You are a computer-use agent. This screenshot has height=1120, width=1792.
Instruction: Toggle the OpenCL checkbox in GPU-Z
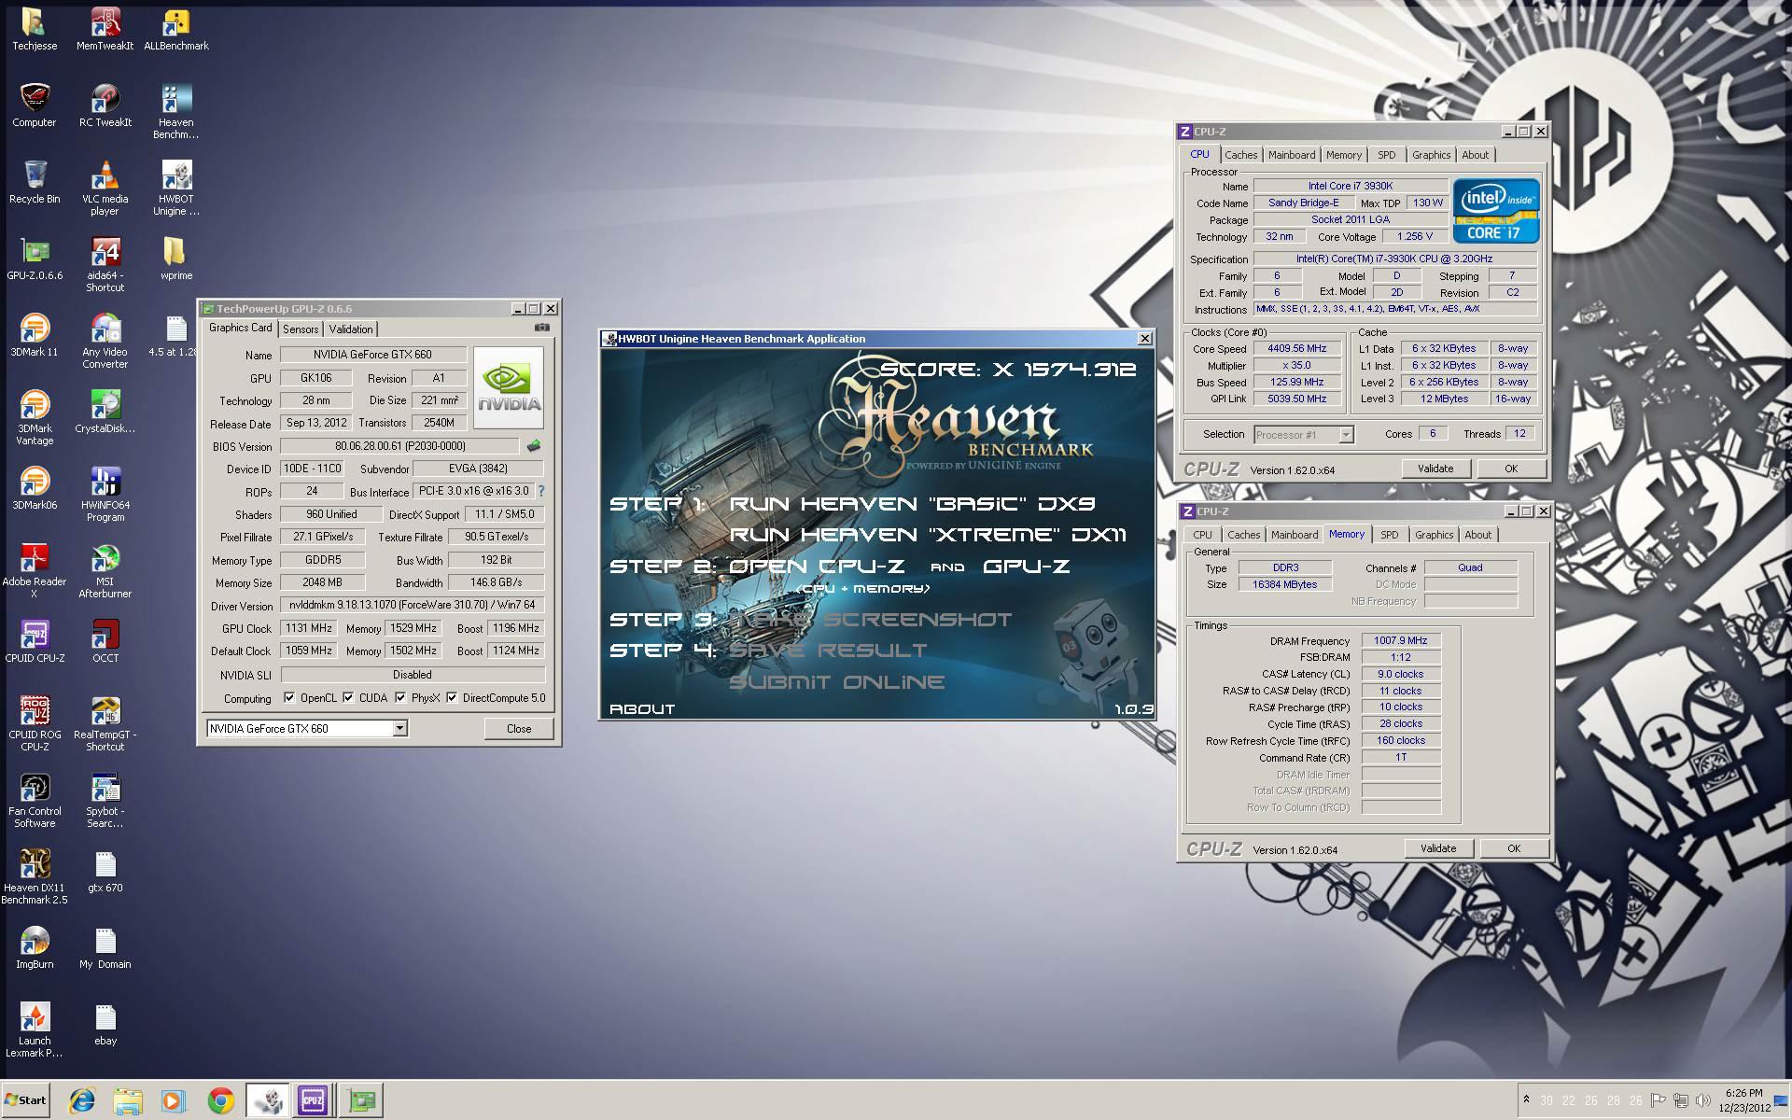(x=289, y=697)
